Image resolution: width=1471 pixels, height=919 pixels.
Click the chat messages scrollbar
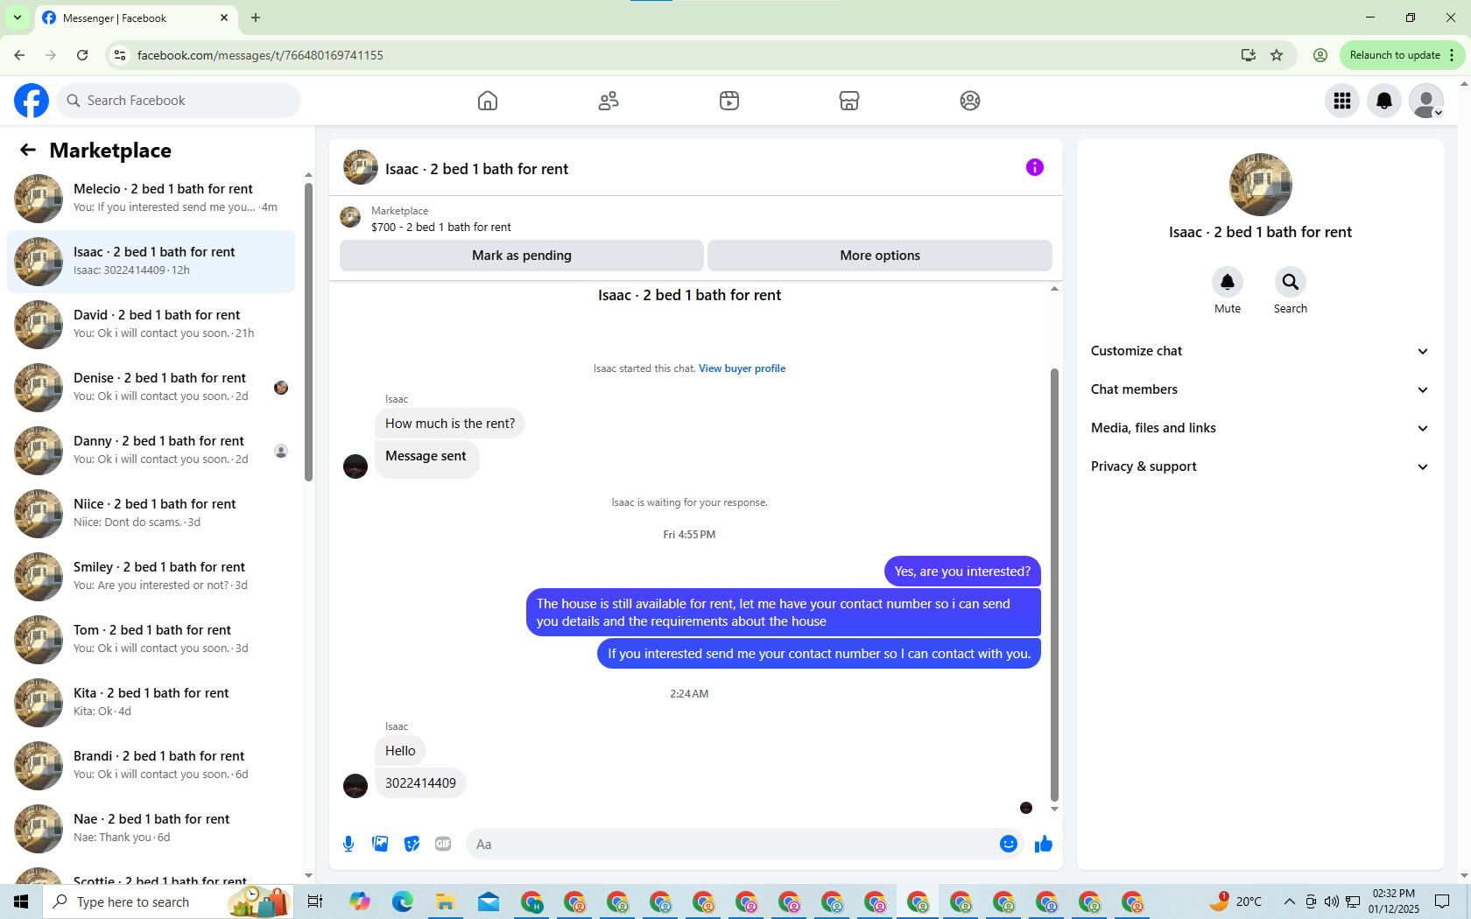(1054, 585)
